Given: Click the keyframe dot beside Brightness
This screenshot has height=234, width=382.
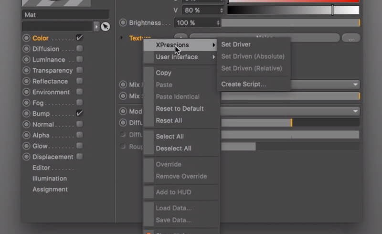Looking at the screenshot, I should tap(123, 22).
